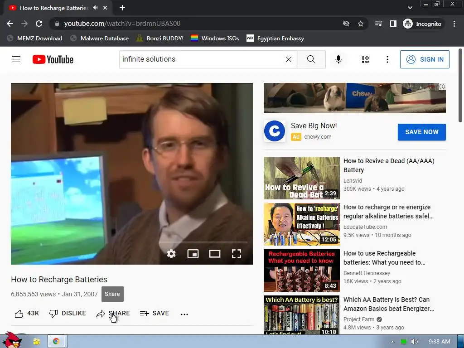Share the video via SHARE button

tap(113, 314)
